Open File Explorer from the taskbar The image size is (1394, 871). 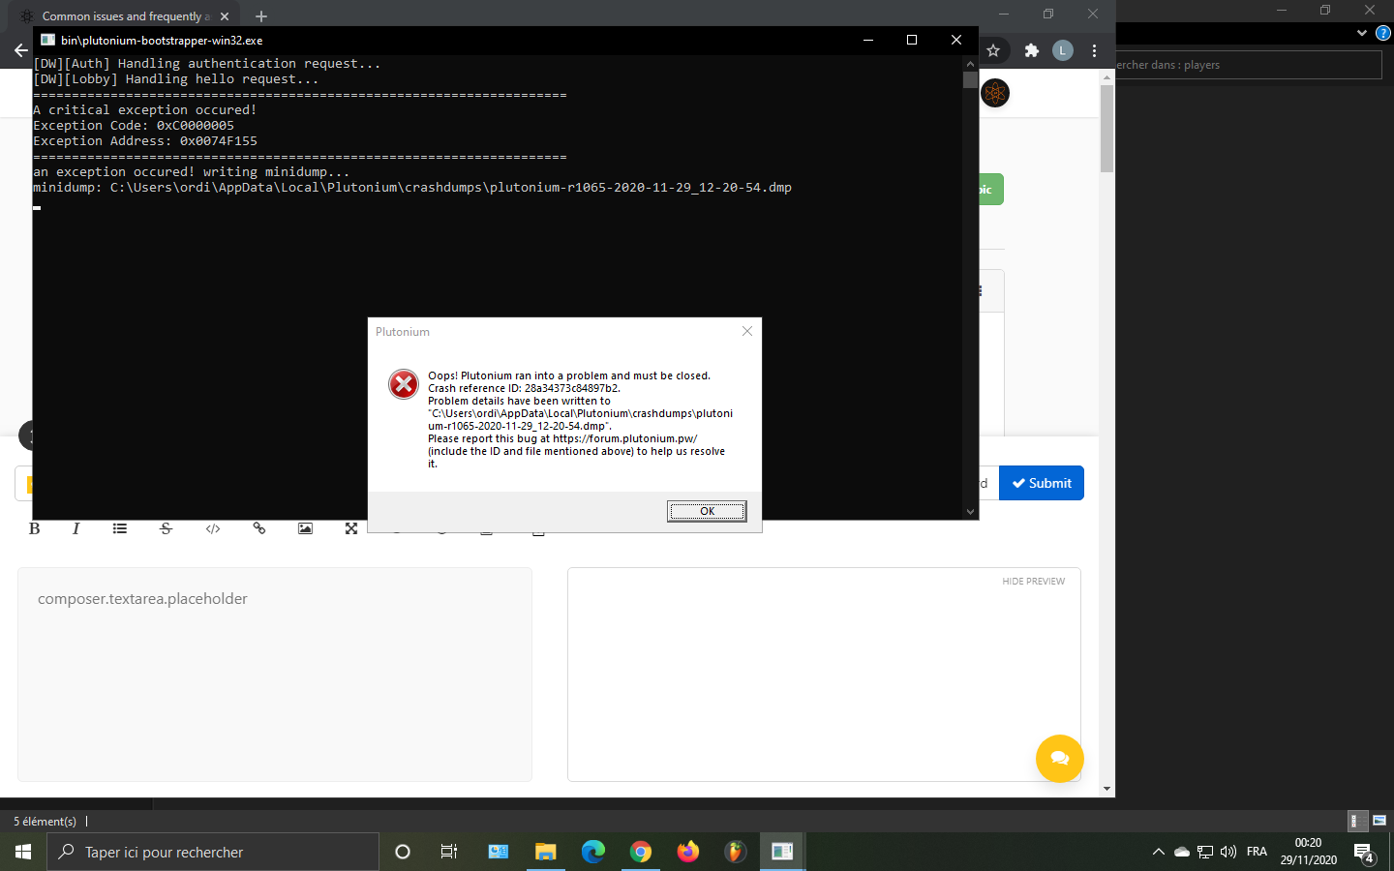[545, 852]
